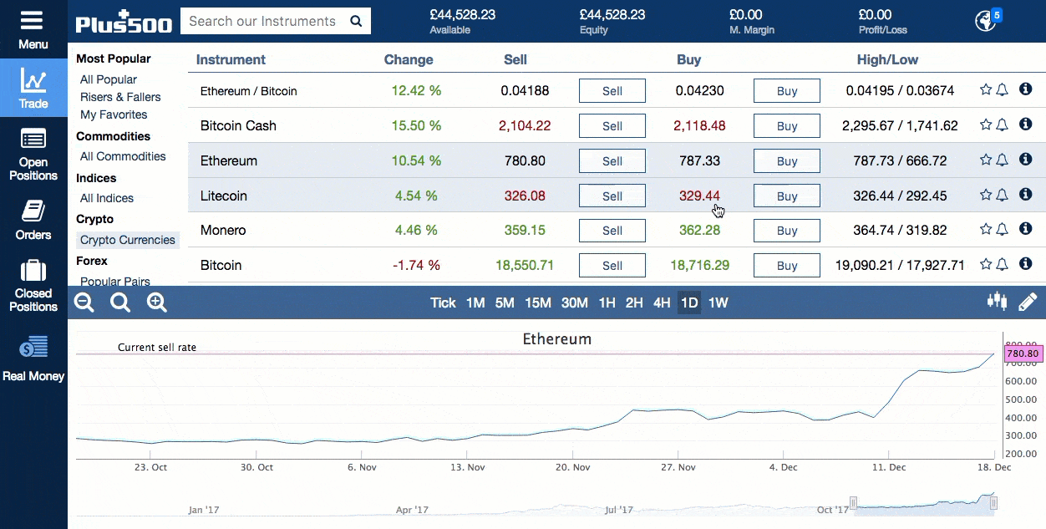Screen dimensions: 1046x529
Task: Click left handle of chart range slider
Action: tap(853, 503)
